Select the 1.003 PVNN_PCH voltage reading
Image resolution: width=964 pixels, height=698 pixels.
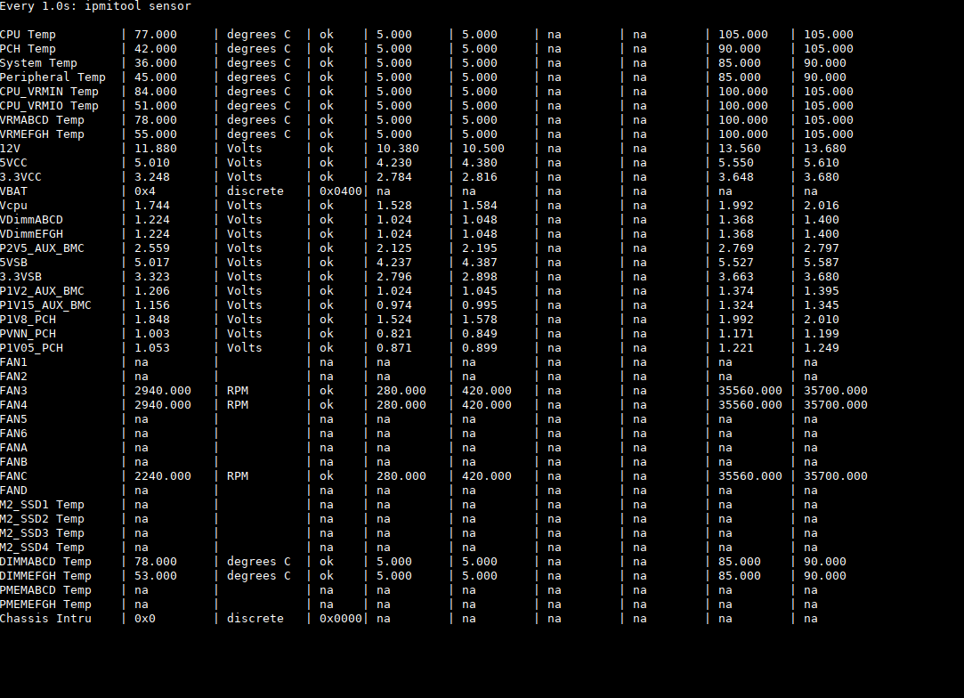point(152,334)
